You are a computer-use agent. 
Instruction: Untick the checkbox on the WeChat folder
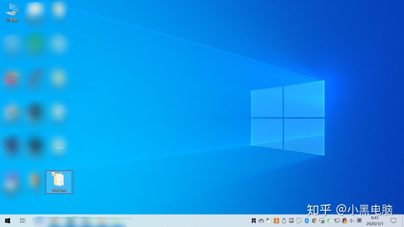53,174
